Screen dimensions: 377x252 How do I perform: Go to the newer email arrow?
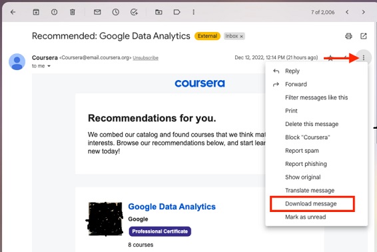(347, 12)
